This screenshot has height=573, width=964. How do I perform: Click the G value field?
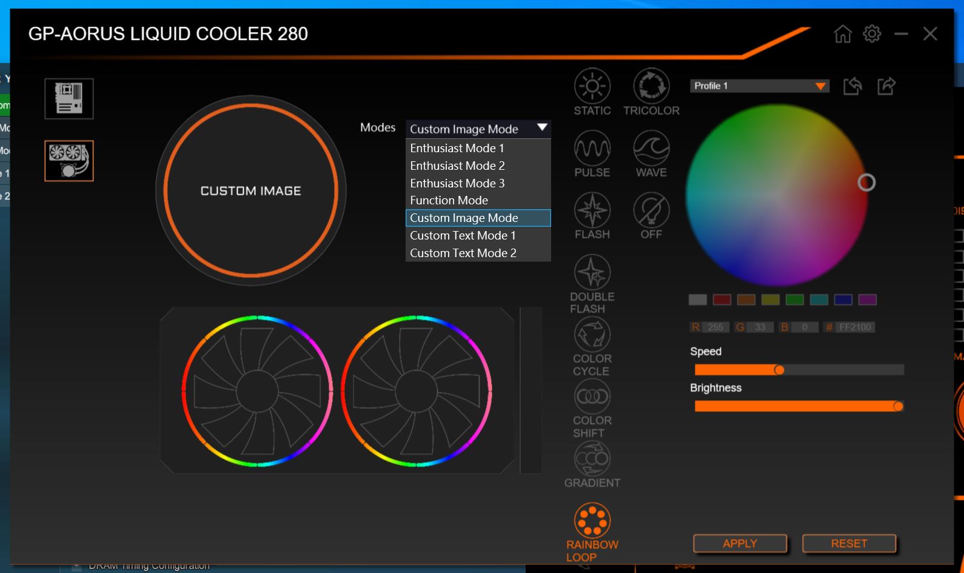[760, 327]
